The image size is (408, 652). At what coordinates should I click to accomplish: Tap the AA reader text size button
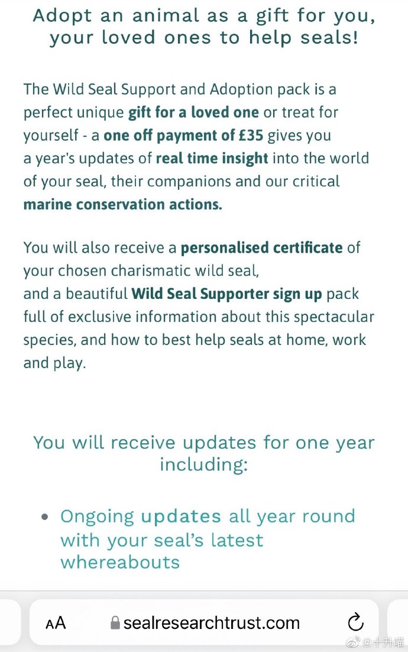coord(55,623)
